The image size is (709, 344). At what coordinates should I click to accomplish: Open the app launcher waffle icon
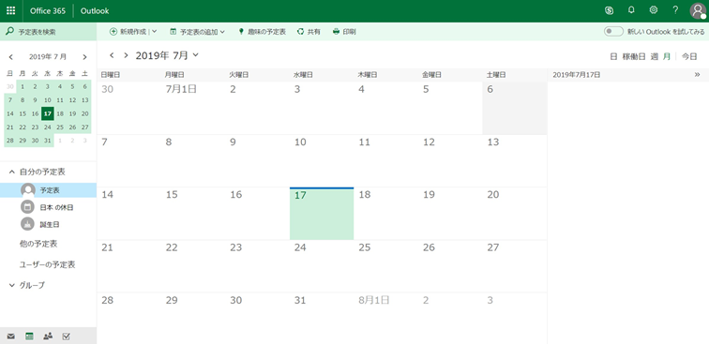(x=11, y=11)
